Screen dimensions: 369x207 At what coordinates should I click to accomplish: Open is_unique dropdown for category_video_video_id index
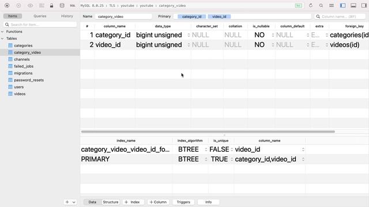(x=232, y=149)
